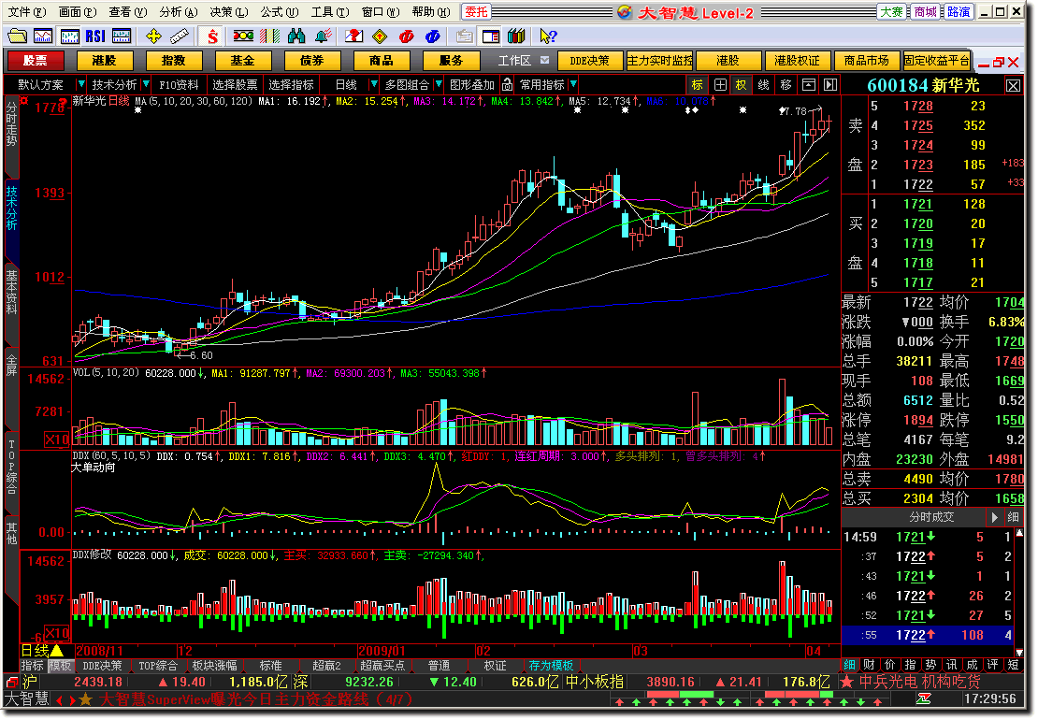This screenshot has height=720, width=1038.
Task: Expand the 技术分析 dropdown arrow
Action: click(x=146, y=85)
